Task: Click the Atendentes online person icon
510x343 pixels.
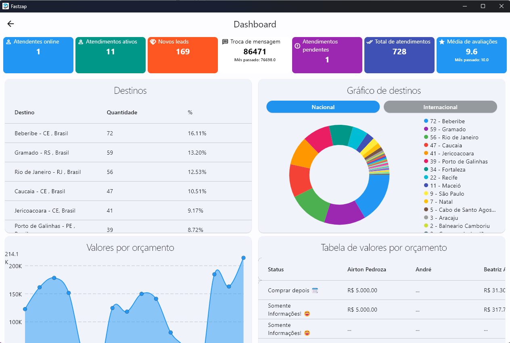Action: 8,42
